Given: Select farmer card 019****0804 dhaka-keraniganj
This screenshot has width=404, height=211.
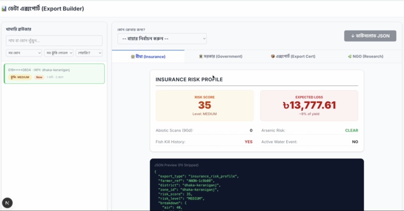Looking at the screenshot, I should pyautogui.click(x=54, y=74).
